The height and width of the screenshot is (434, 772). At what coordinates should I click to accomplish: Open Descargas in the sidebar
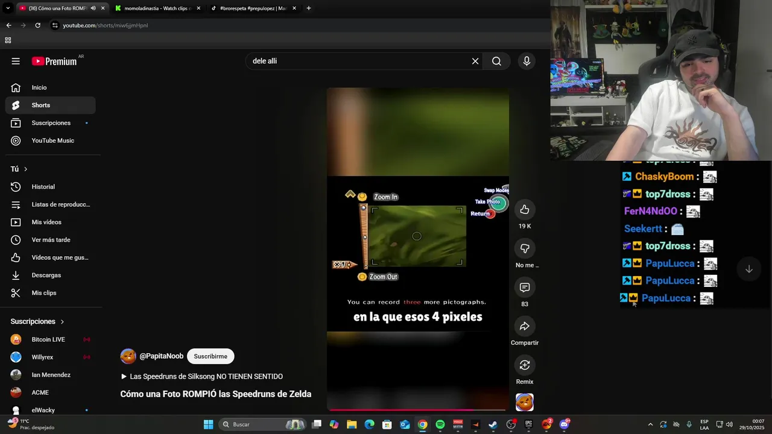(x=51, y=275)
